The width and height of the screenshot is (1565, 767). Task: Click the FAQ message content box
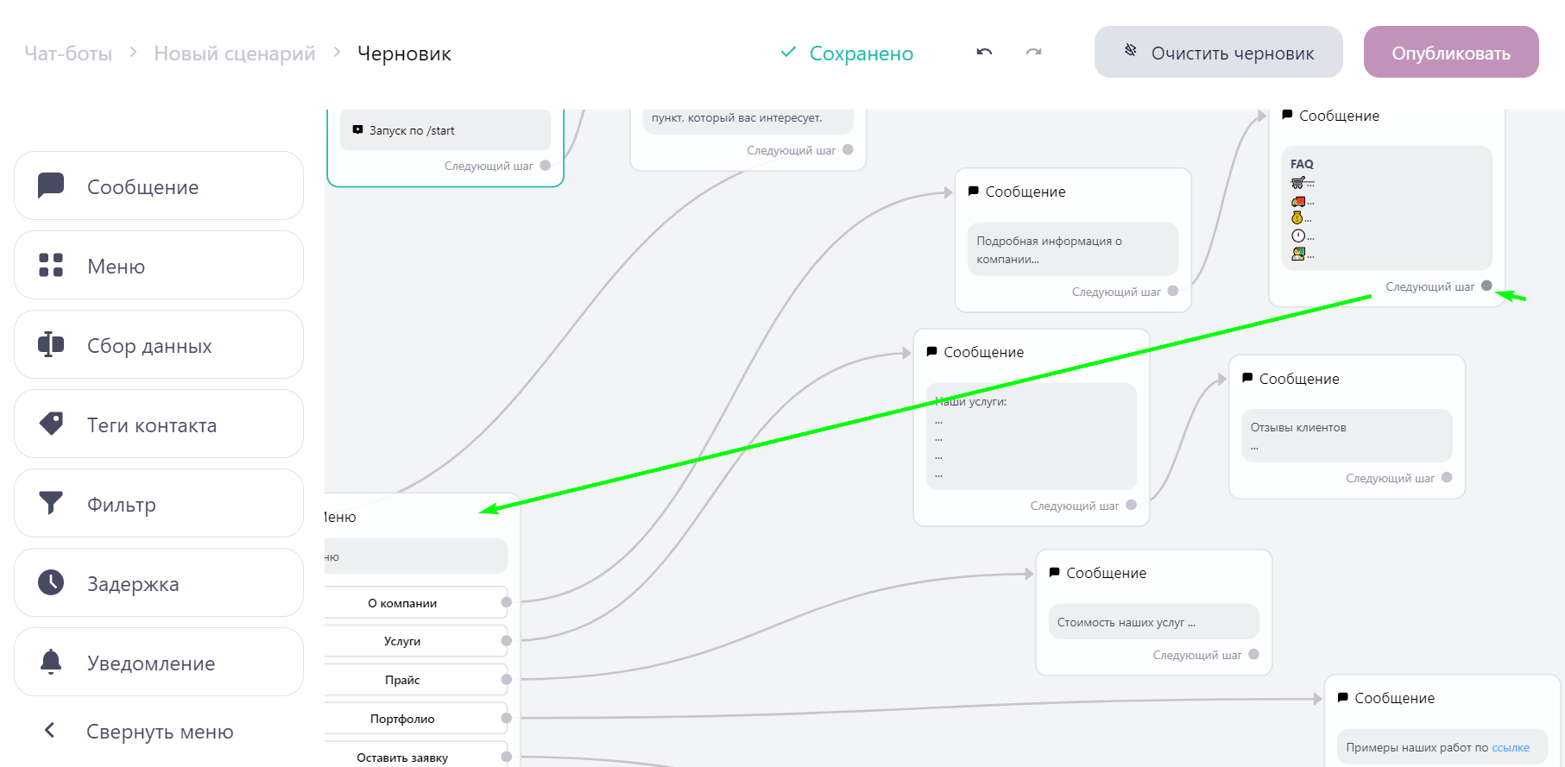tap(1387, 208)
